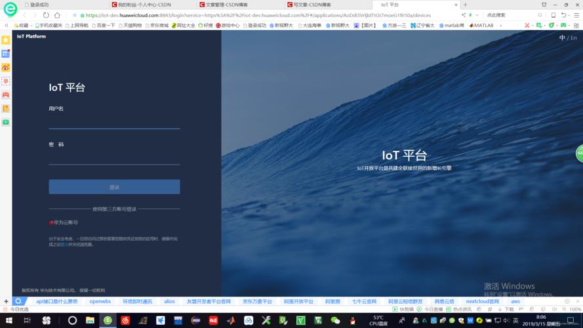
Task: Click the 登录 login button
Action: click(x=114, y=187)
